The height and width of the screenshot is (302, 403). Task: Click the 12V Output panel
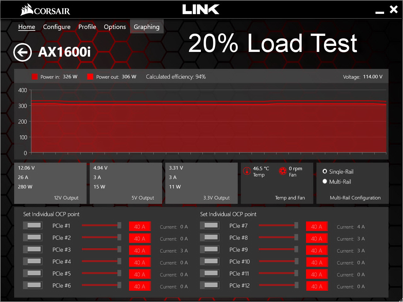50,183
